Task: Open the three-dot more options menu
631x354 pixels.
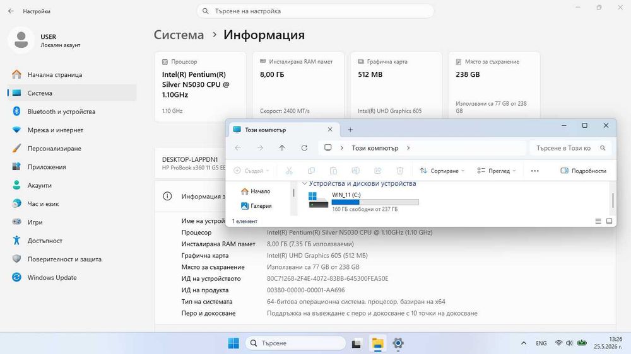Action: pos(534,171)
